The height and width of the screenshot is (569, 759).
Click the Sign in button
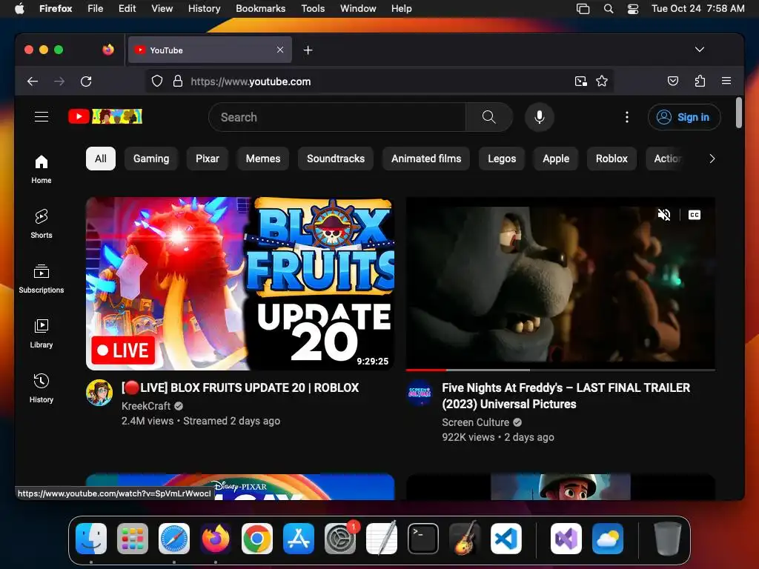click(x=684, y=117)
